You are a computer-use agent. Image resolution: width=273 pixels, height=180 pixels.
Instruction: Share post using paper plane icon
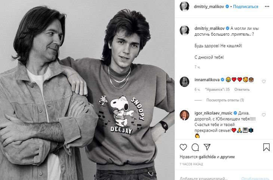(207, 147)
